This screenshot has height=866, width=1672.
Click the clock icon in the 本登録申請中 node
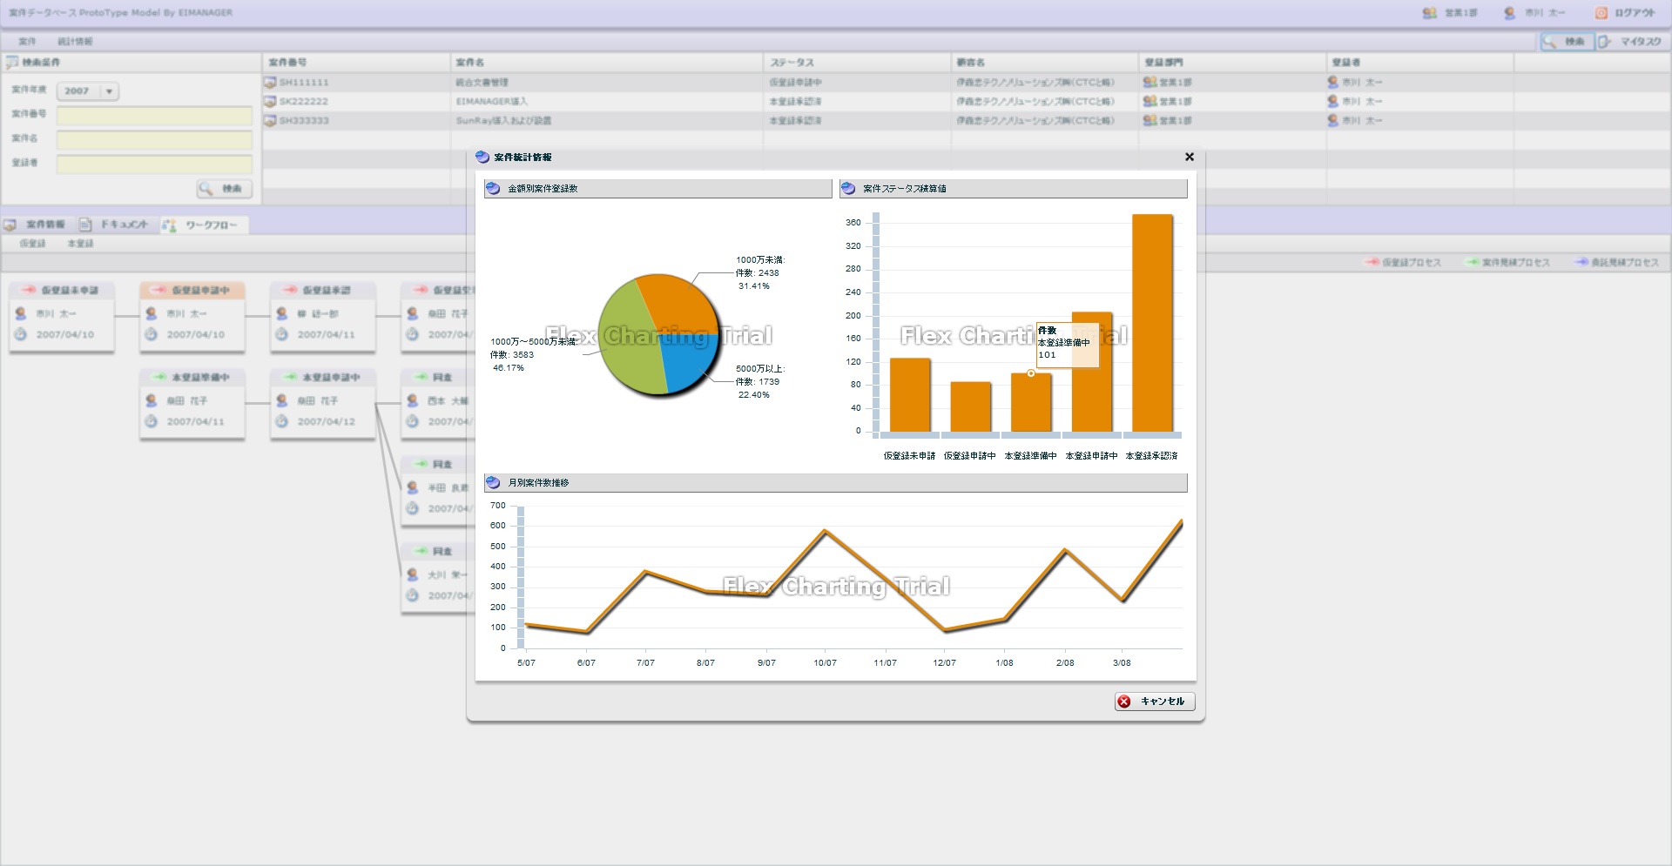coord(282,421)
